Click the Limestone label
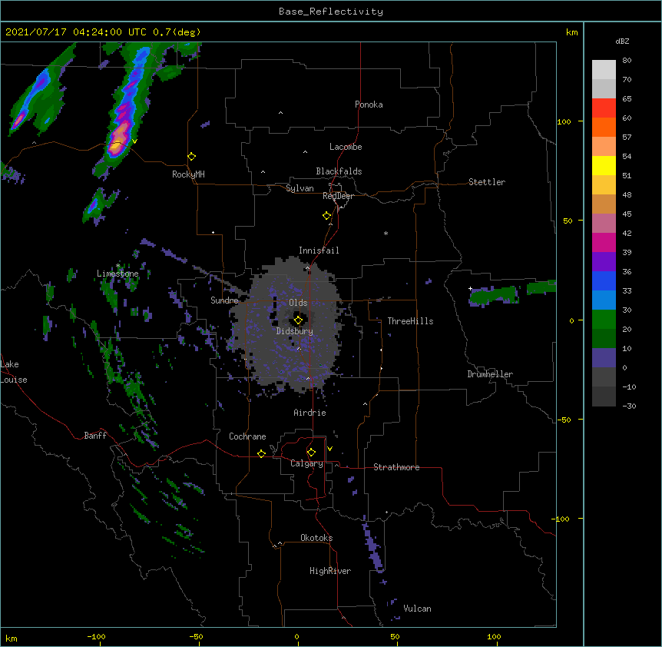The height and width of the screenshot is (647, 662). (x=118, y=274)
